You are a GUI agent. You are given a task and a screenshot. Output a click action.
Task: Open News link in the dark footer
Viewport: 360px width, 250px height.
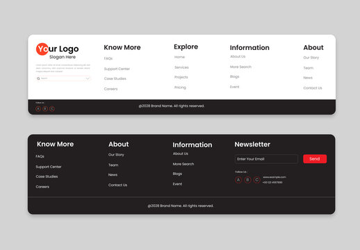point(113,175)
